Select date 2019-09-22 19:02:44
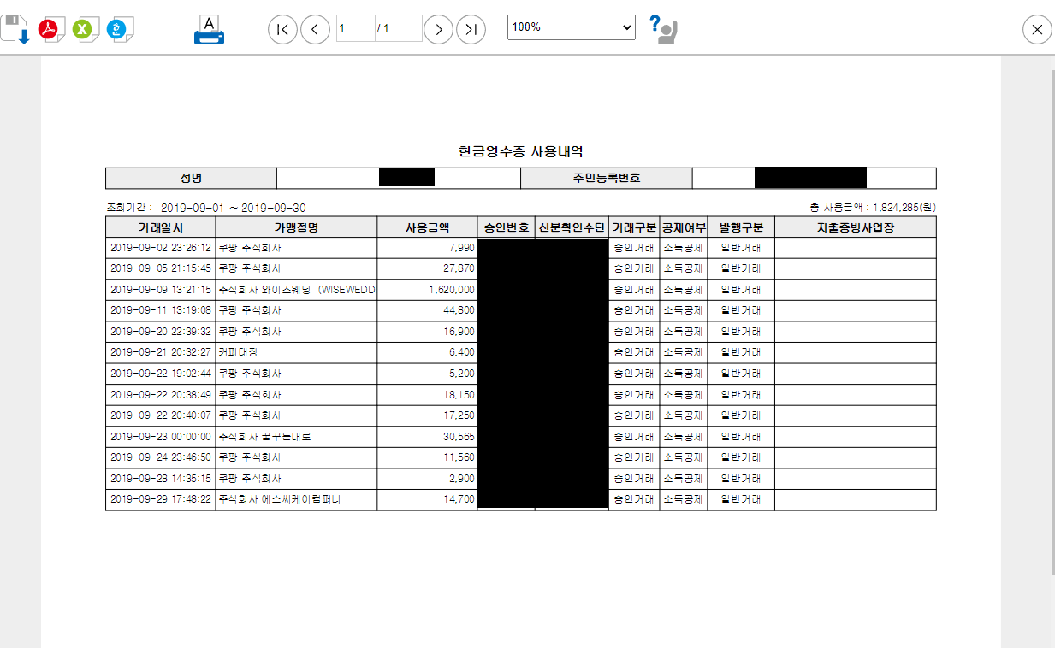The image size is (1055, 648). 161,374
